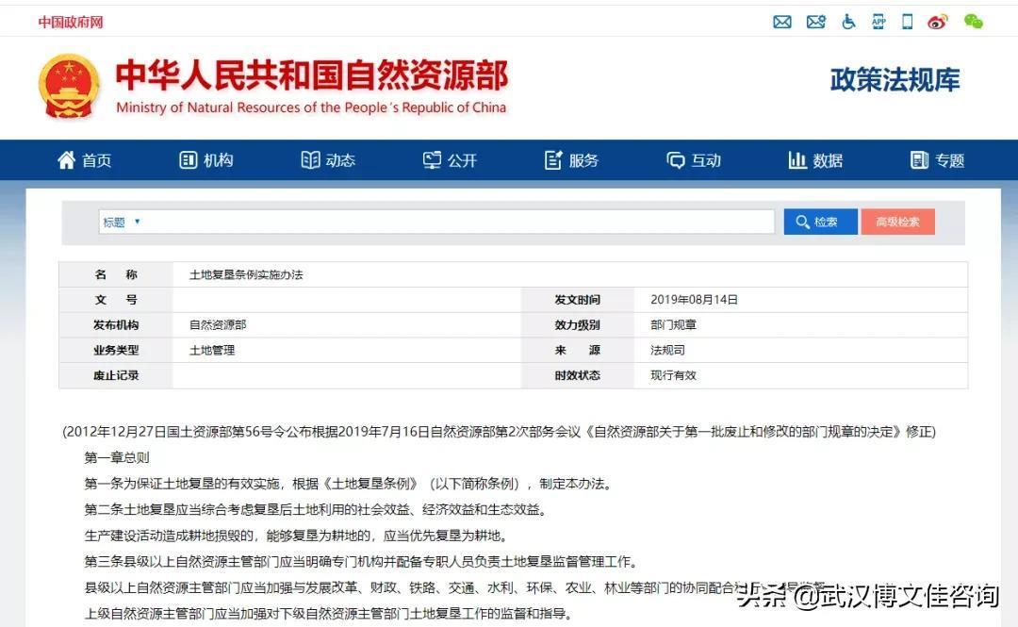Click the line beginning 县级以上自然资源主管部门应当加强
The height and width of the screenshot is (627, 1018).
(454, 587)
